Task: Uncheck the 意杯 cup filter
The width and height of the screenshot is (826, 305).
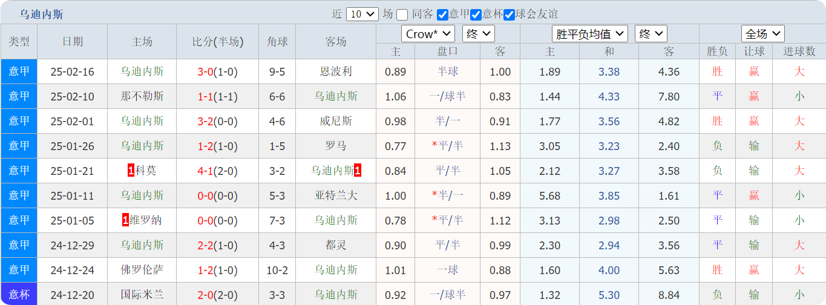Action: pos(476,15)
